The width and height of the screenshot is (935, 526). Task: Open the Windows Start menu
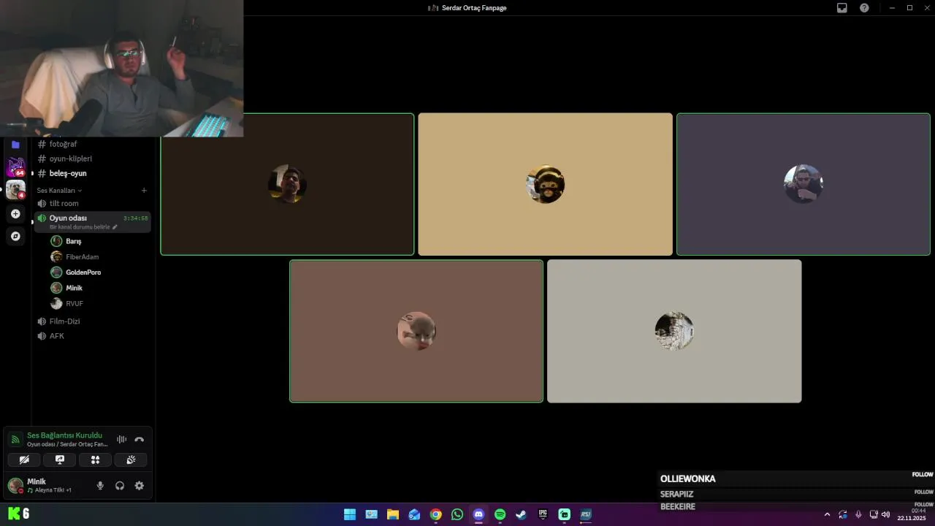[350, 514]
